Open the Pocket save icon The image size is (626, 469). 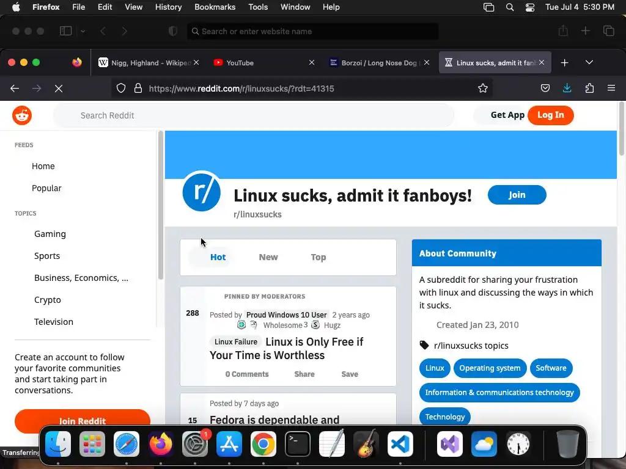pos(545,89)
